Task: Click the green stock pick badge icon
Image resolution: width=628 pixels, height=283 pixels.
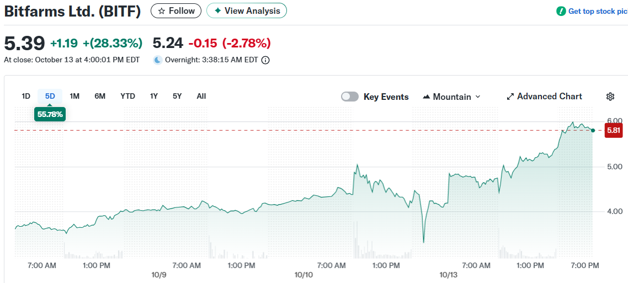Action: click(x=561, y=11)
